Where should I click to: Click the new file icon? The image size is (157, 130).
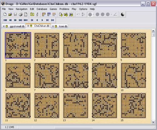5,15
